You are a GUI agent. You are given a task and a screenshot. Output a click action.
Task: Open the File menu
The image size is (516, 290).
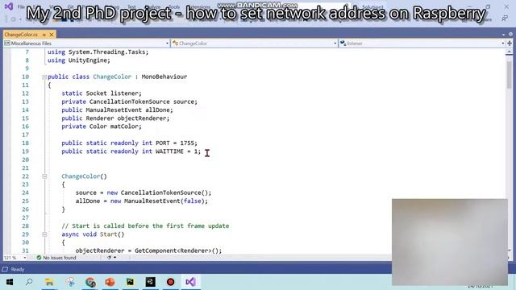(x=21, y=6)
